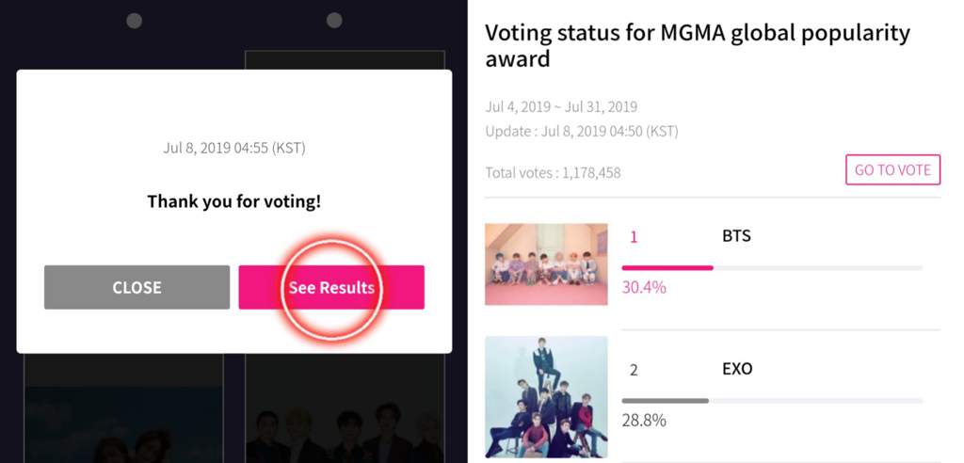Click the rank 1 number

[x=634, y=237]
